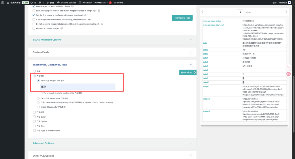
Task: Click the user avatar icon for Valiorova
Action: tap(289, 3)
